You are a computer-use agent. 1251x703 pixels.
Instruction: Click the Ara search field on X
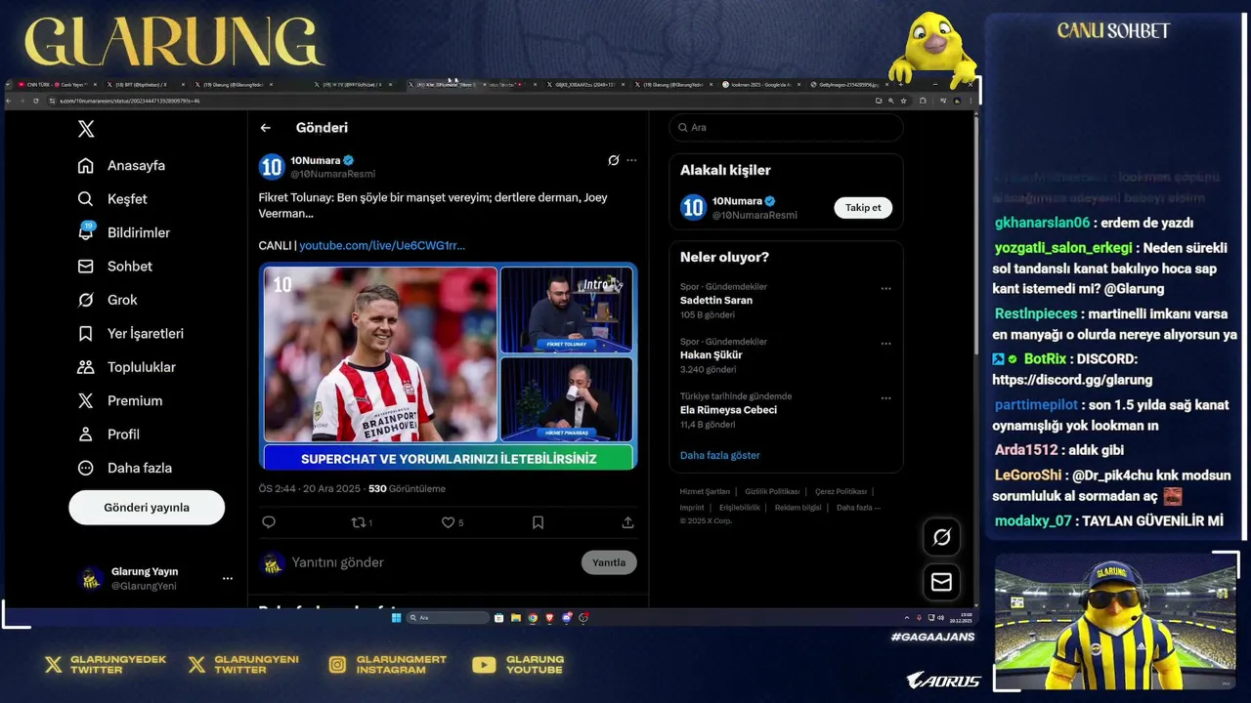pos(786,128)
